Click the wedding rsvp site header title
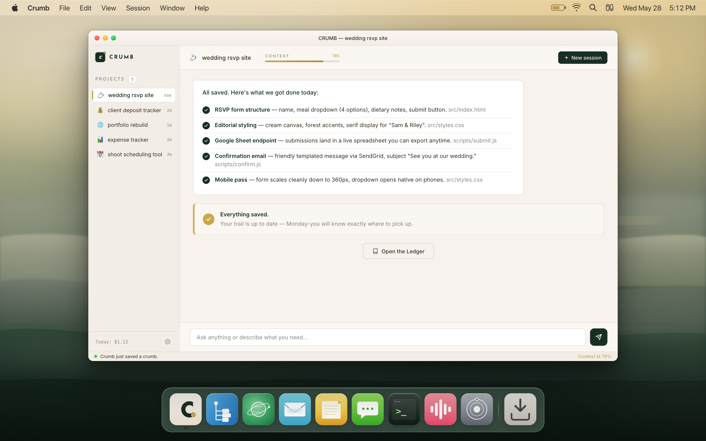 pyautogui.click(x=226, y=58)
